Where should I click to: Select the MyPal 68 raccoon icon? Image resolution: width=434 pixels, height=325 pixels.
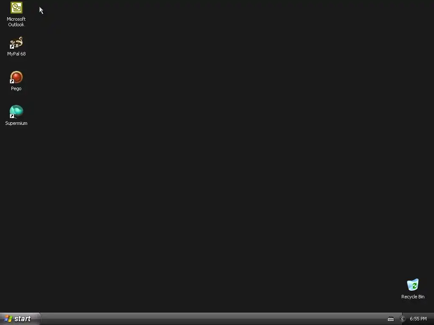[17, 43]
